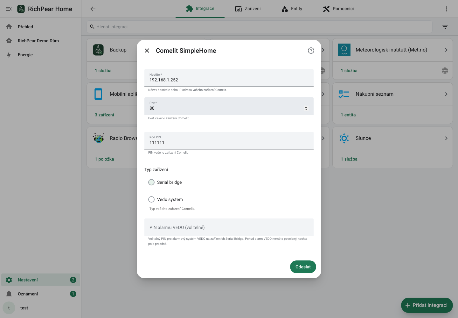
Task: Click the Port input field
Action: tap(229, 106)
